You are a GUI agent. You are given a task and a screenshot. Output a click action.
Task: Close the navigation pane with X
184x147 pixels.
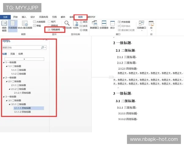pyautogui.click(x=47, y=40)
